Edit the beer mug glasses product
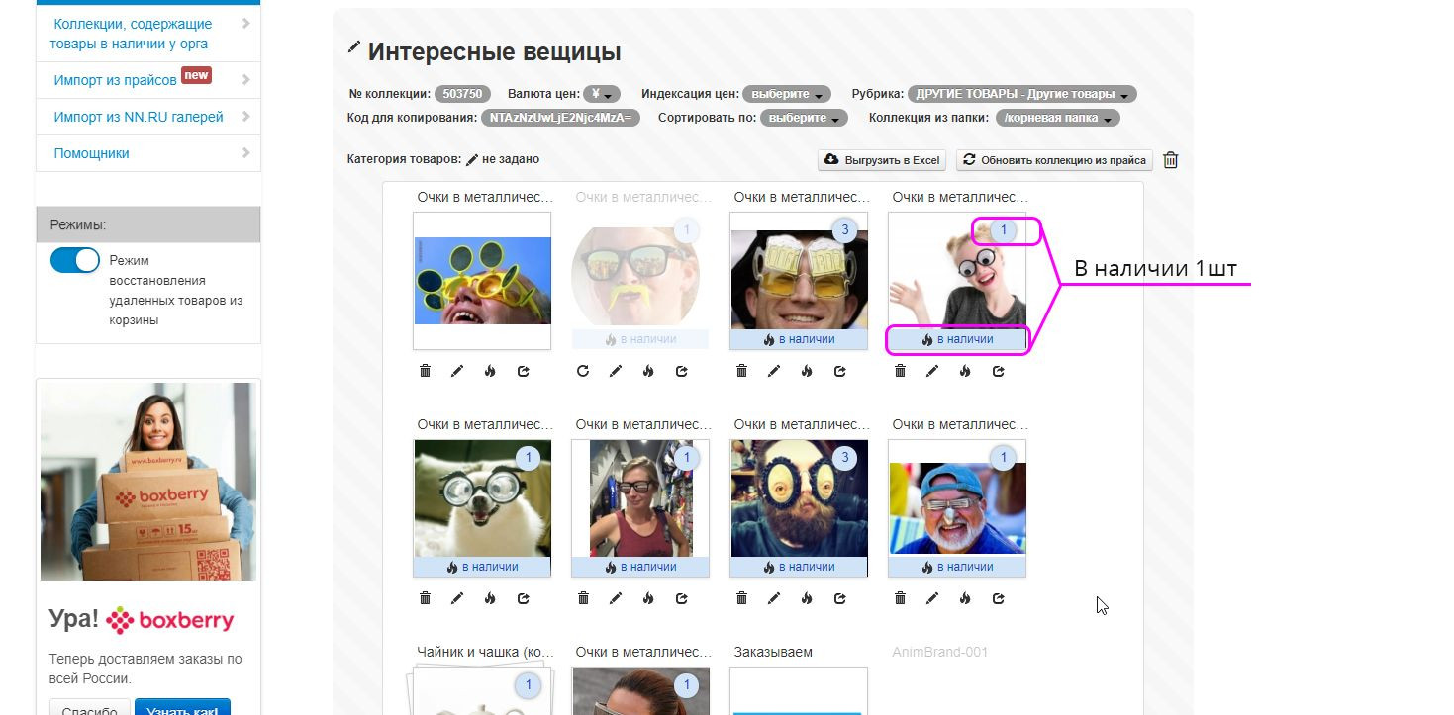Viewport: 1454px width, 715px height. tap(774, 371)
